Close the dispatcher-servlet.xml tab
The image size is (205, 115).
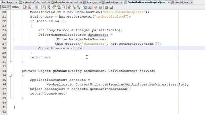(81, 2)
